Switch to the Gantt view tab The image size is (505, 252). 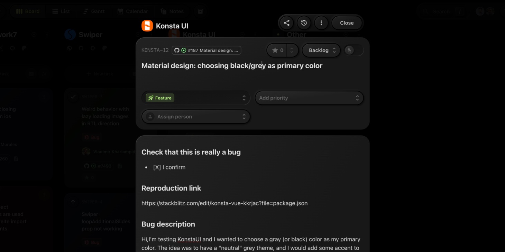tap(94, 11)
